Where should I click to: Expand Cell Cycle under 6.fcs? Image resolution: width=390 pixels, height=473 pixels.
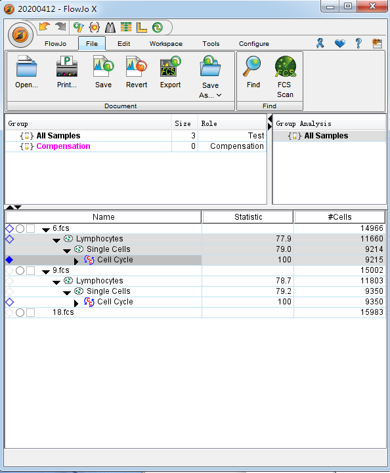point(76,261)
